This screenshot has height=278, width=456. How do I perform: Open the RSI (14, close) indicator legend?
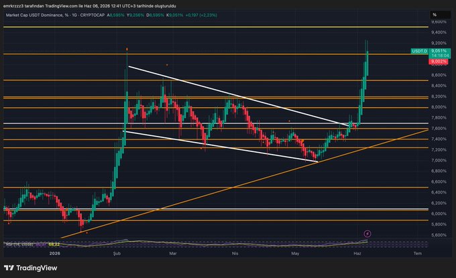(x=19, y=245)
